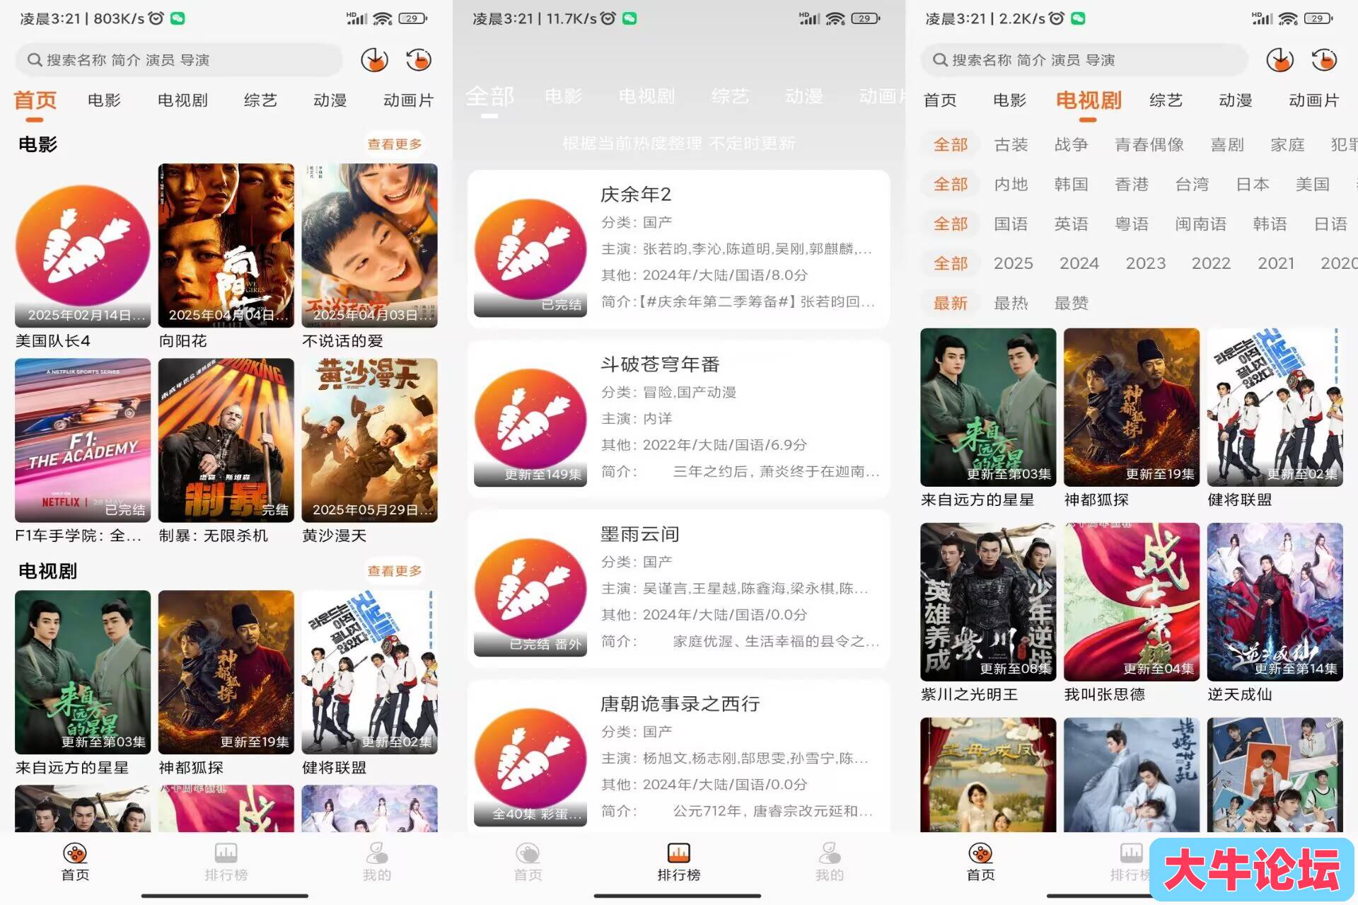The image size is (1358, 905).
Task: Open 向阳花 movie poster
Action: coord(226,246)
